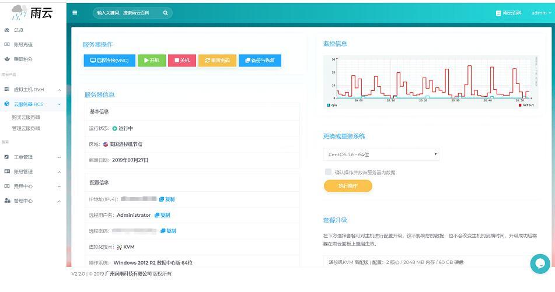Open the admin user dropdown

541,13
